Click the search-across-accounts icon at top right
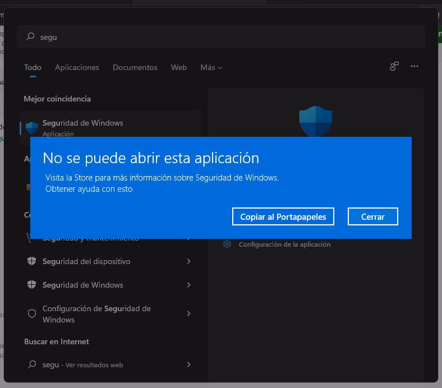Image resolution: width=442 pixels, height=388 pixels. click(x=394, y=66)
